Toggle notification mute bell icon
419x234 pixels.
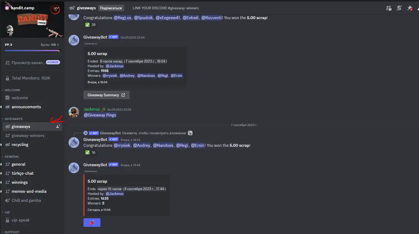tap(399, 8)
